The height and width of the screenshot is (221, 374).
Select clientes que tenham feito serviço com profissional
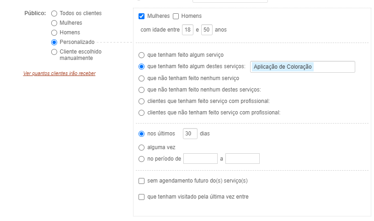pos(141,102)
